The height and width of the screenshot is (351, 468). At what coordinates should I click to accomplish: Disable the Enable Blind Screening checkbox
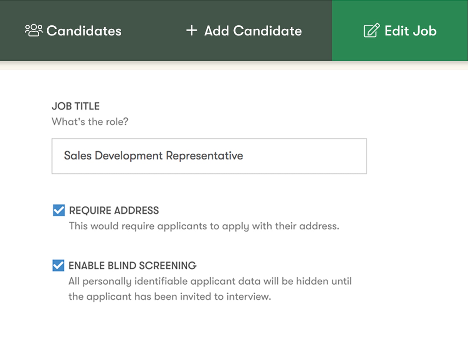click(58, 265)
